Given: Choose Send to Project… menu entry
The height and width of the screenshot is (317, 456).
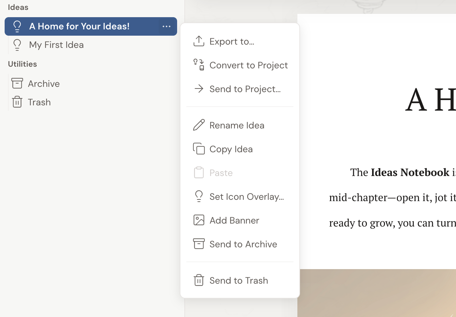Looking at the screenshot, I should 240,89.
